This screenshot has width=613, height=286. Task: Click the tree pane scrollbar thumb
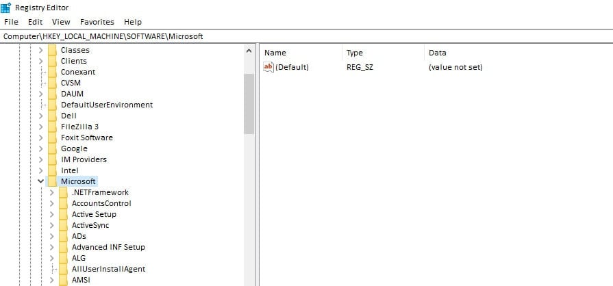249,103
